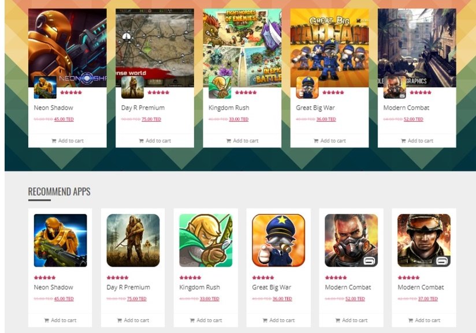Click the top-row Kingdom Rush title link
The height and width of the screenshot is (333, 476).
click(x=229, y=108)
